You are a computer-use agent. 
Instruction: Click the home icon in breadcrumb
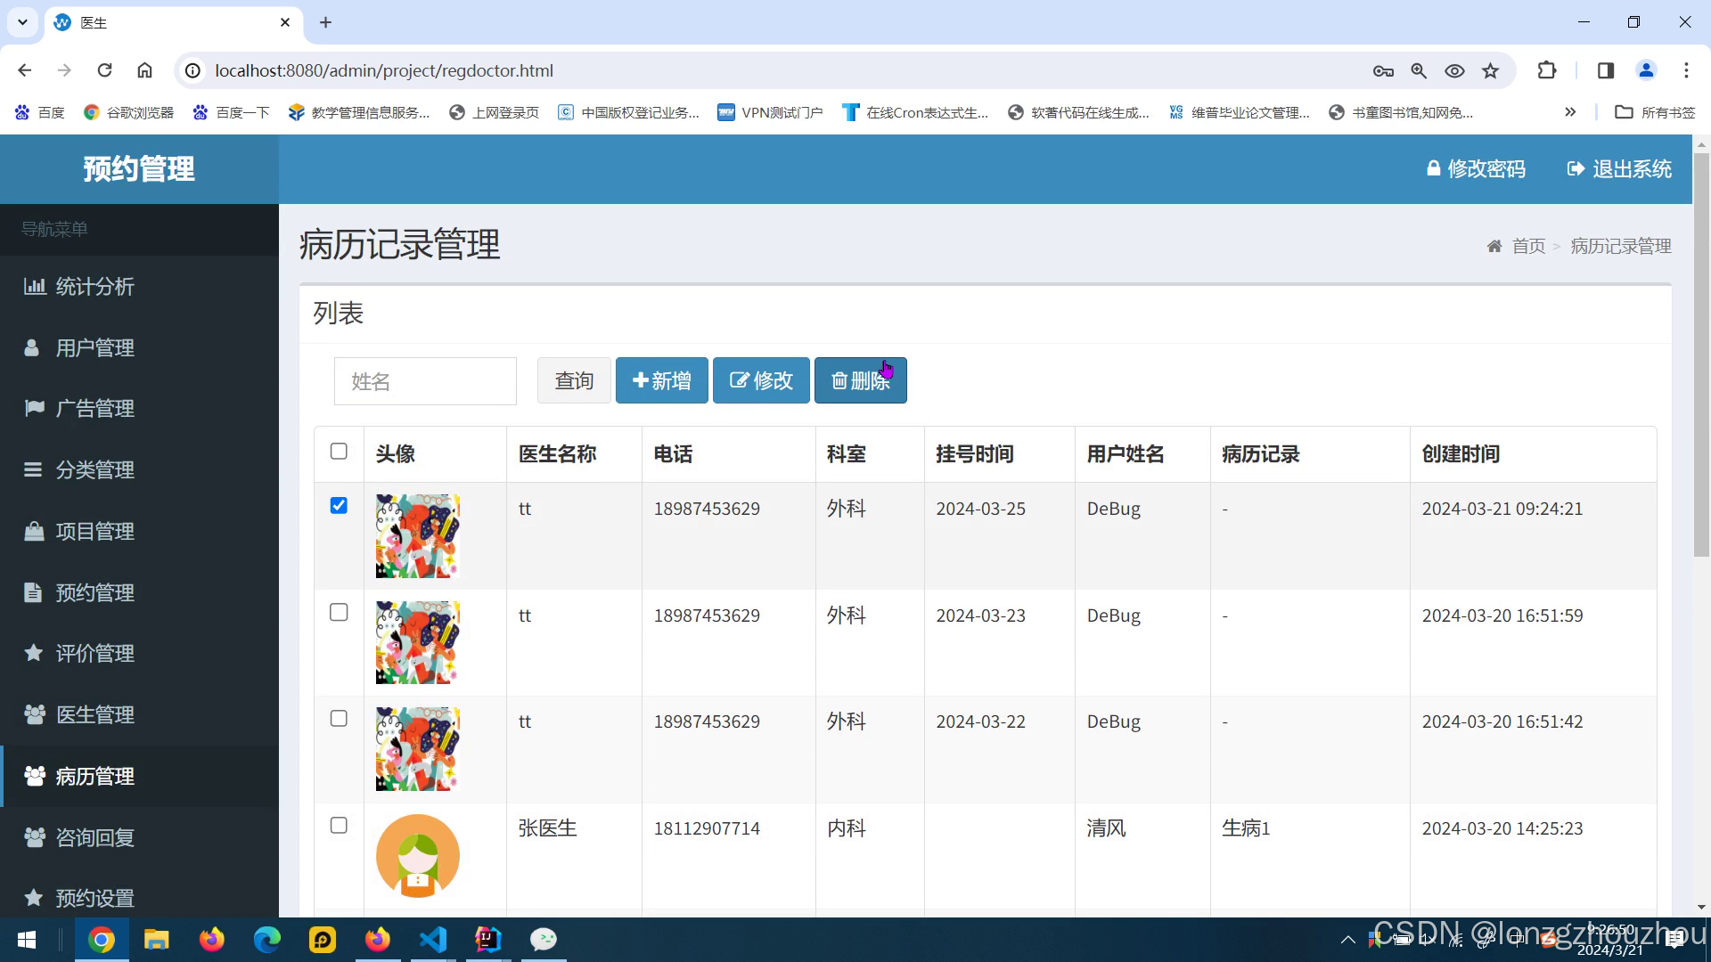tap(1494, 246)
